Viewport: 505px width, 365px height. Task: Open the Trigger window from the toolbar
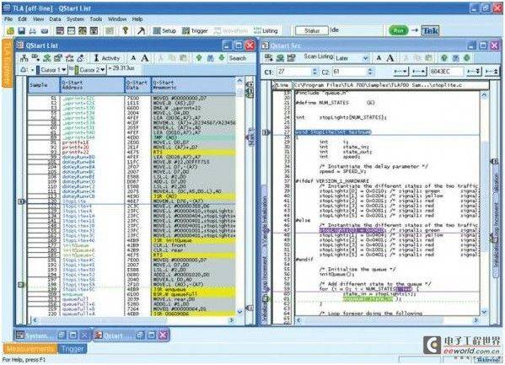tap(195, 30)
